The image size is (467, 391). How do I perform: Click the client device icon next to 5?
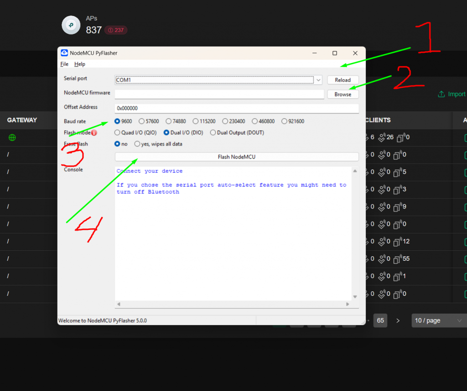click(397, 173)
